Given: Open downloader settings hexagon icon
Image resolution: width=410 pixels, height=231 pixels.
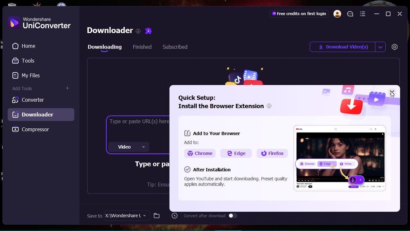Looking at the screenshot, I should pyautogui.click(x=395, y=47).
